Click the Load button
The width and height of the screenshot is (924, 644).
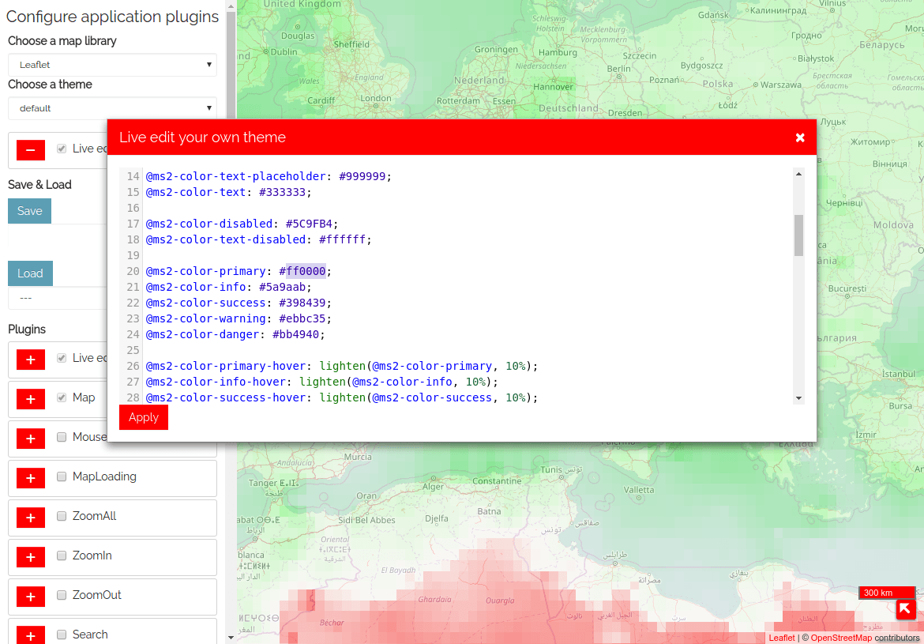pos(30,273)
